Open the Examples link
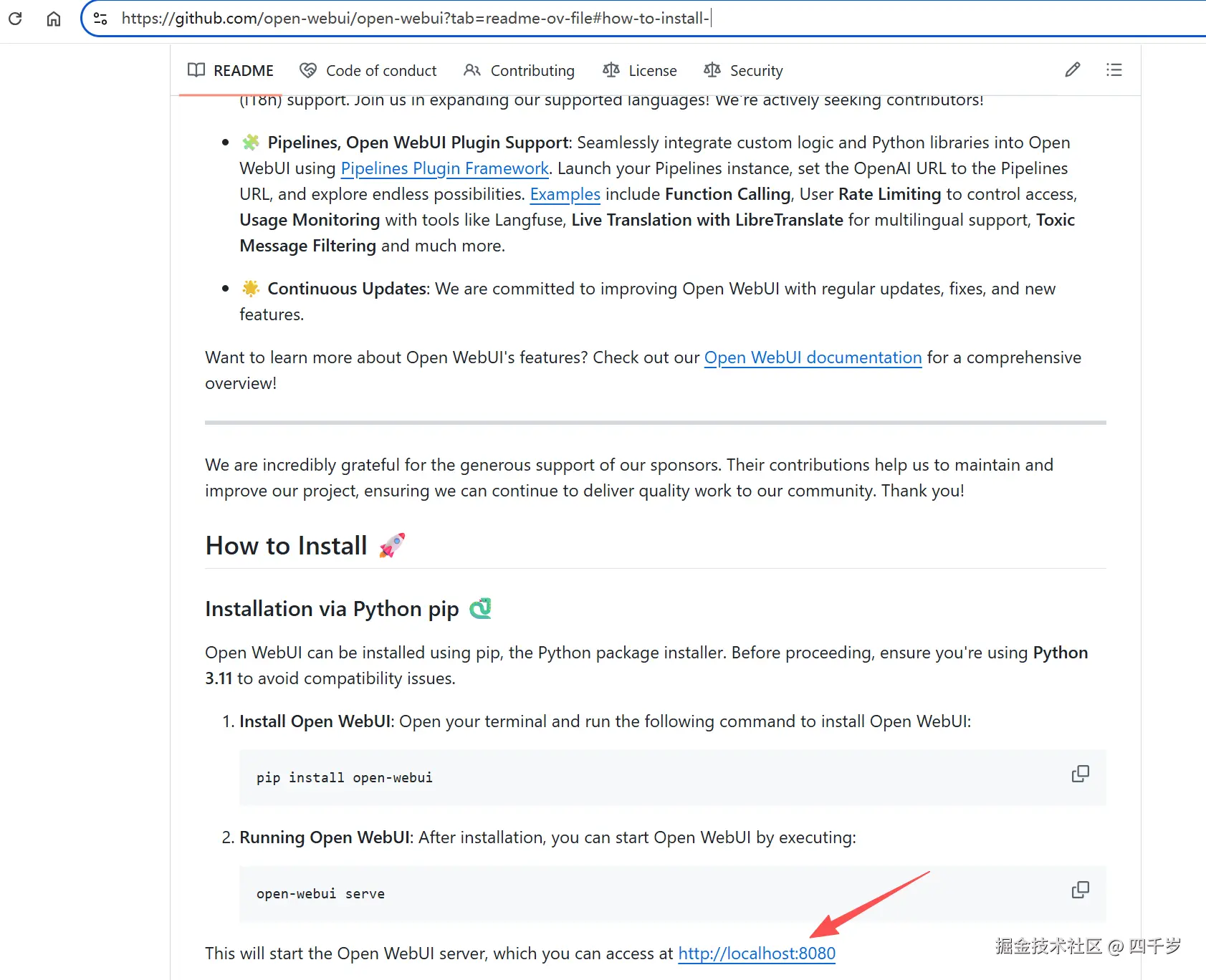Viewport: 1206px width, 980px height. pyautogui.click(x=565, y=194)
